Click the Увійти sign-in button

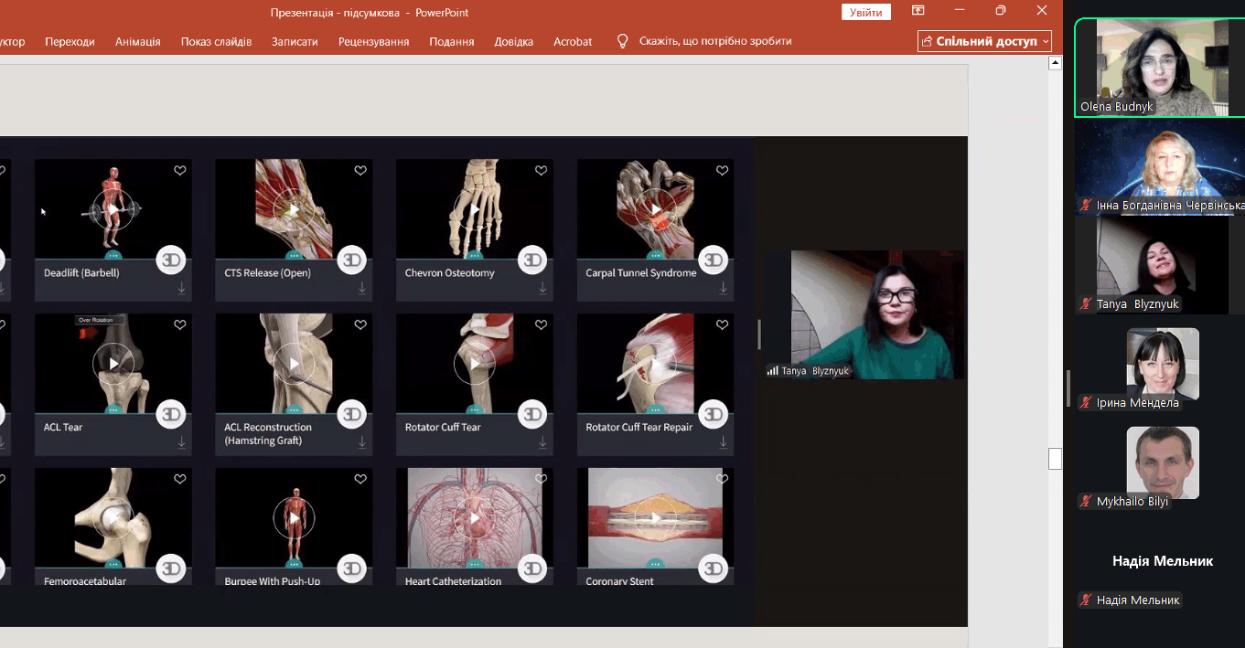pyautogui.click(x=865, y=12)
